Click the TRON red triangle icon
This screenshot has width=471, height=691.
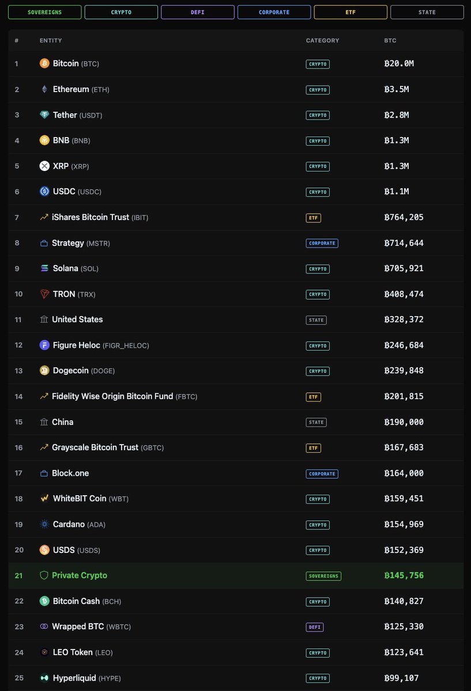[44, 294]
